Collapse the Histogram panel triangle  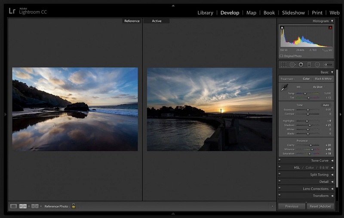coord(332,21)
